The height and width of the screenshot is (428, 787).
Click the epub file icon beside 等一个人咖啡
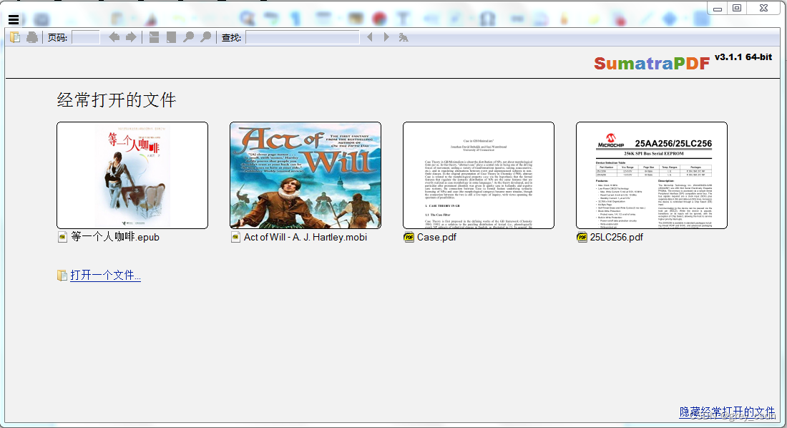(x=63, y=237)
